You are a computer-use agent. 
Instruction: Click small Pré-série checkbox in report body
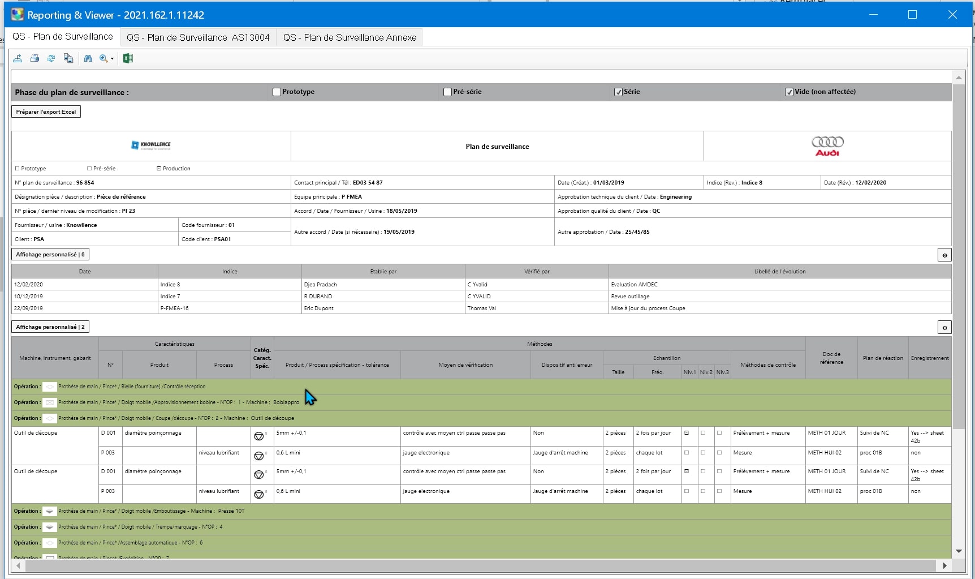[89, 169]
